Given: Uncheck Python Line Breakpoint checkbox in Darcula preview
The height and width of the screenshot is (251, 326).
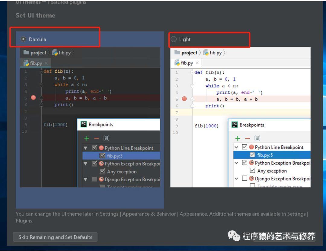Looking at the screenshot, I should click(94, 148).
